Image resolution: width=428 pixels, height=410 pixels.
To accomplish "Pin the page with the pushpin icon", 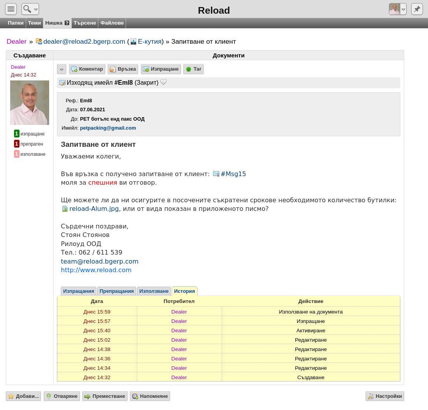I will [417, 9].
